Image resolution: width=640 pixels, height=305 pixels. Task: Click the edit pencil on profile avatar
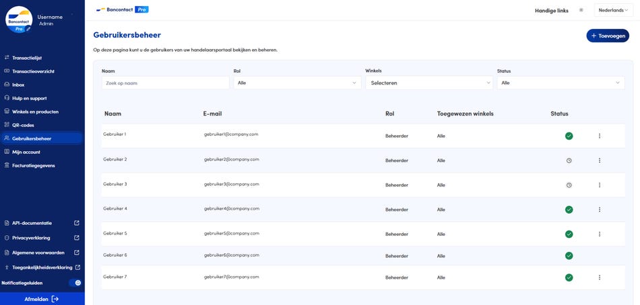[x=28, y=29]
